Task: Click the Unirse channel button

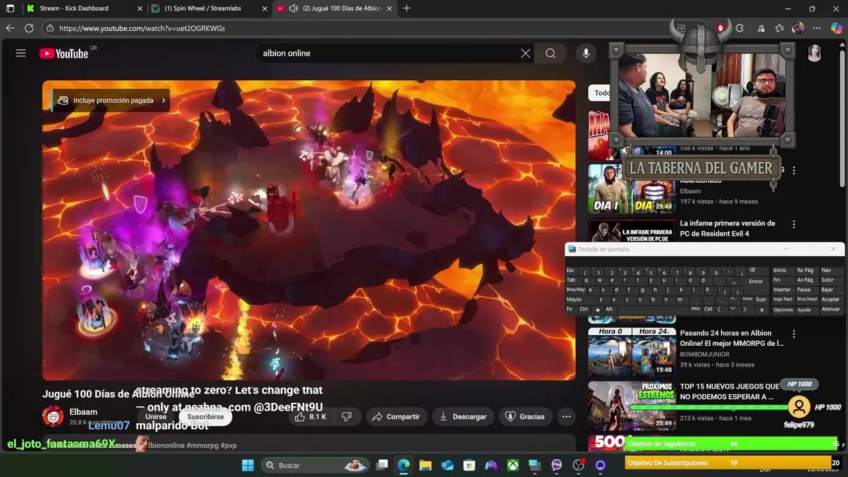Action: pyautogui.click(x=156, y=417)
